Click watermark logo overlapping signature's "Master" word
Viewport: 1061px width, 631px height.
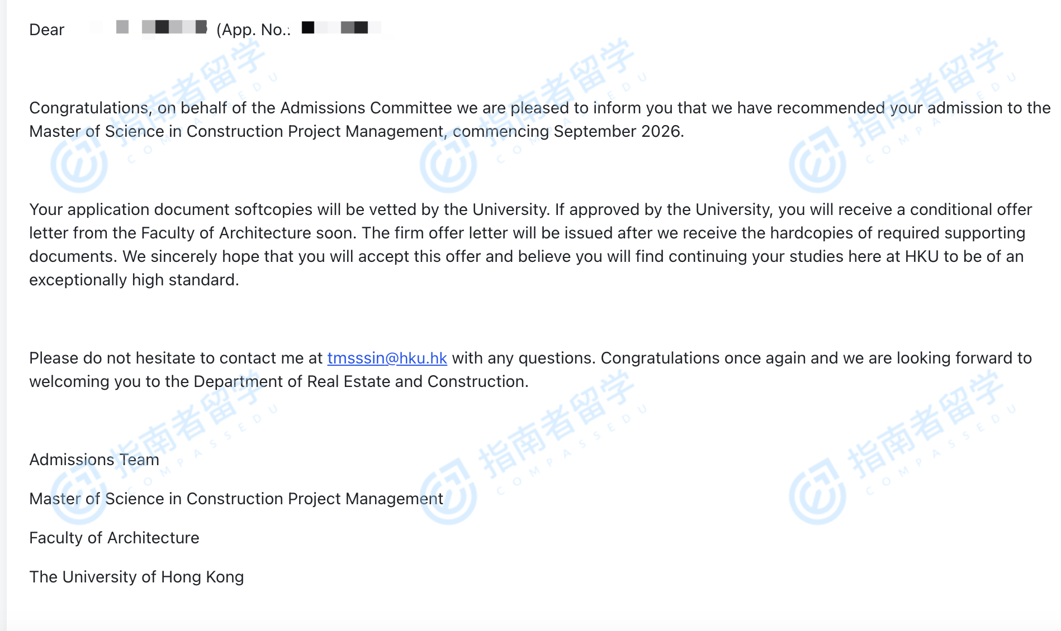[x=78, y=494]
